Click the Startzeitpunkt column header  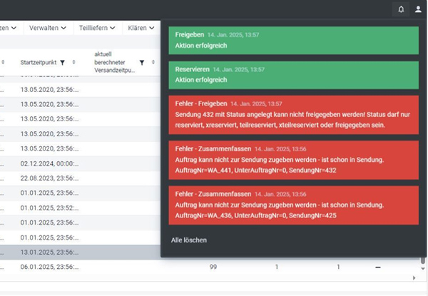click(x=39, y=63)
